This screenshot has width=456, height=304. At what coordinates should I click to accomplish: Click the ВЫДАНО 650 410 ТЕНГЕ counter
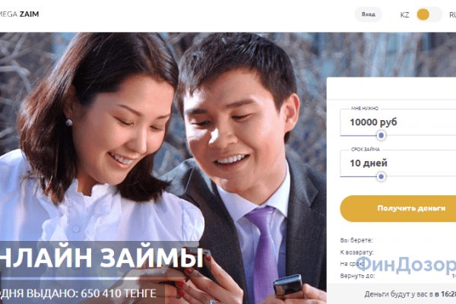tap(78, 293)
